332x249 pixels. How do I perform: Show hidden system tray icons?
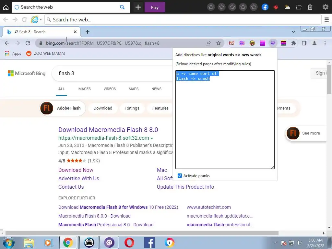pyautogui.click(x=276, y=243)
